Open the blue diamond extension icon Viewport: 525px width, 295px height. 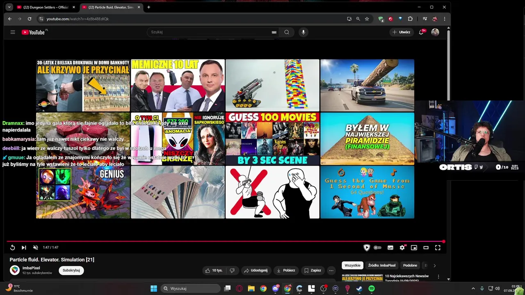click(x=400, y=19)
